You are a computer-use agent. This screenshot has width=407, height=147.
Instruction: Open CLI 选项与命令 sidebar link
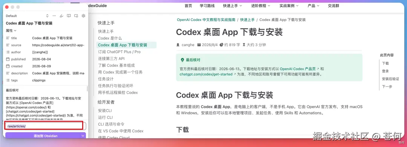[x=111, y=124]
